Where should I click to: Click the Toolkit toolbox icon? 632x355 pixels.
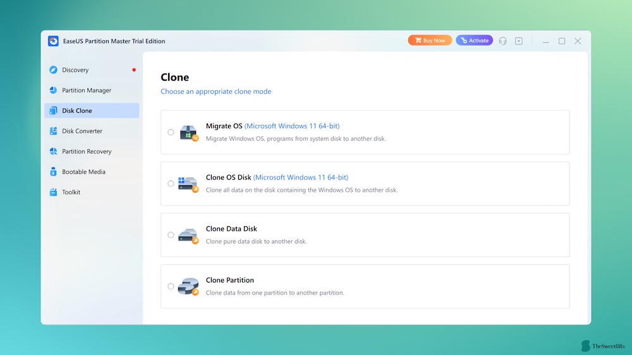click(53, 192)
